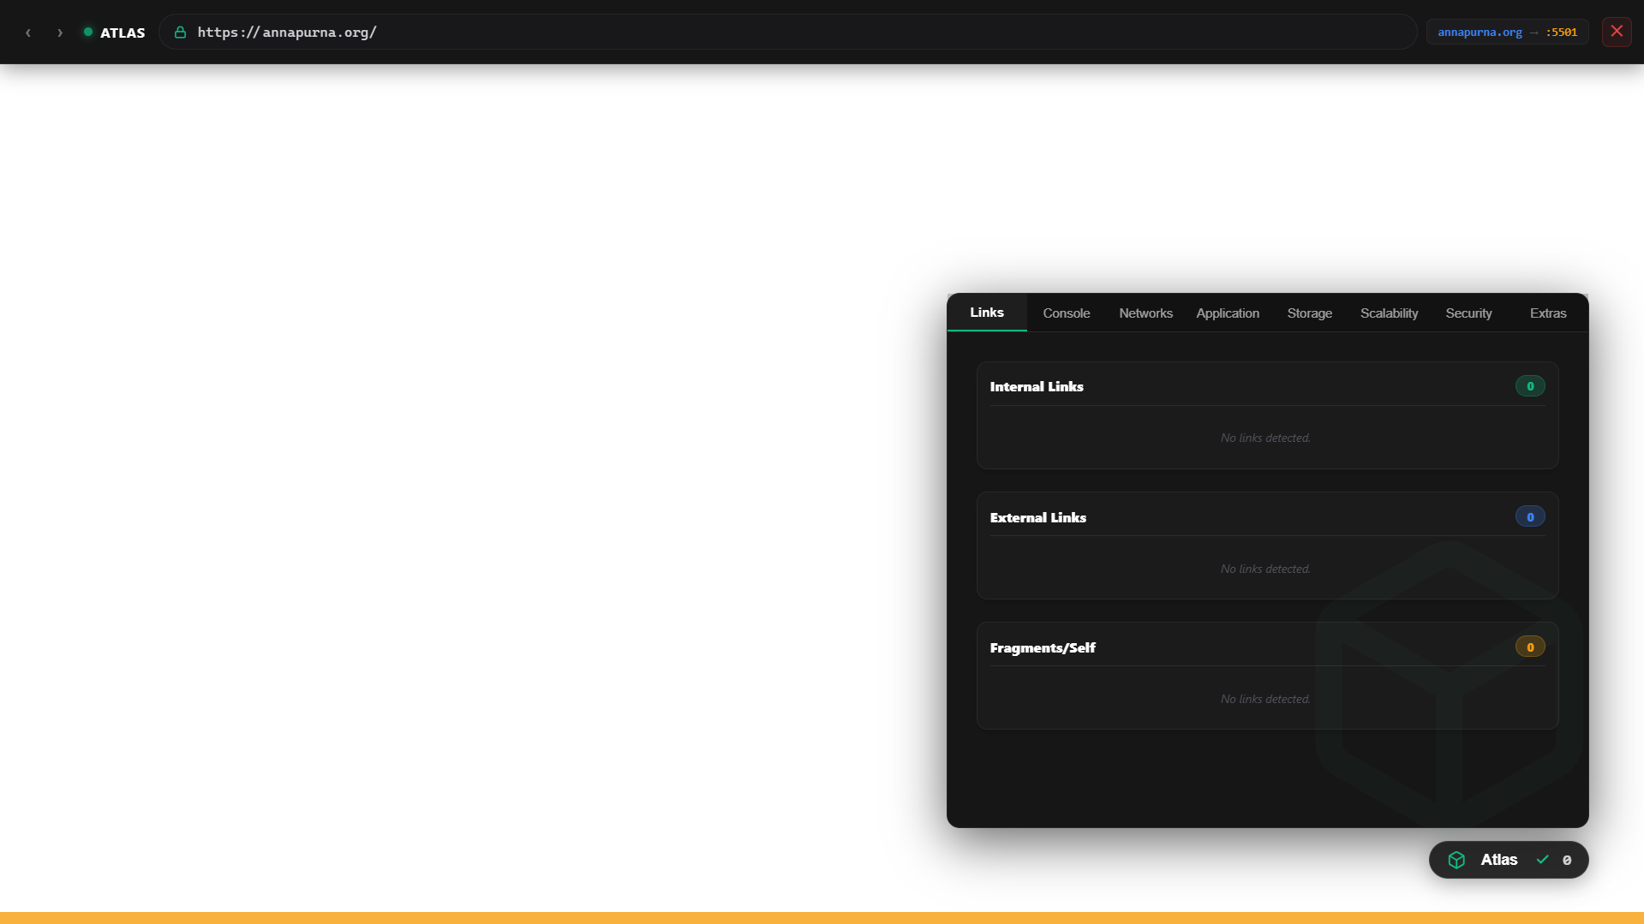Click the green checkmark in Atlas widget

pyautogui.click(x=1545, y=859)
